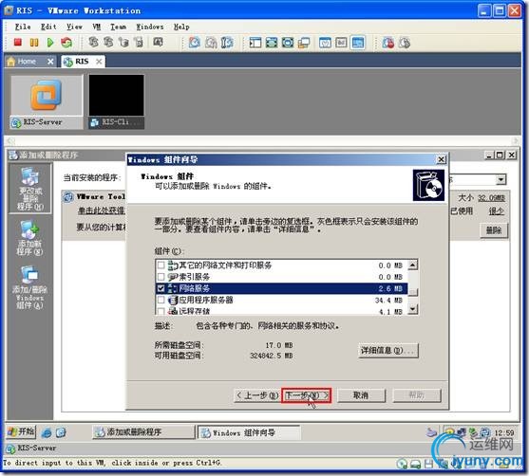
Task: Toggle checkbox for 索引服务
Action: click(161, 277)
